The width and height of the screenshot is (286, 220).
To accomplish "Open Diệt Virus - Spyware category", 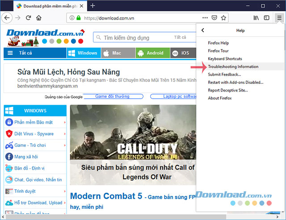I will (34, 134).
